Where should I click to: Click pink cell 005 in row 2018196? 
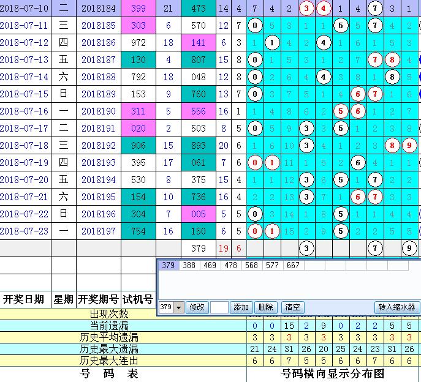tap(199, 214)
